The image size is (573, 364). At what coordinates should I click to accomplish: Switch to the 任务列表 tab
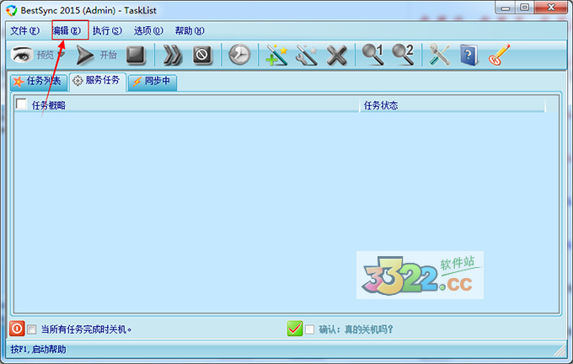(39, 82)
